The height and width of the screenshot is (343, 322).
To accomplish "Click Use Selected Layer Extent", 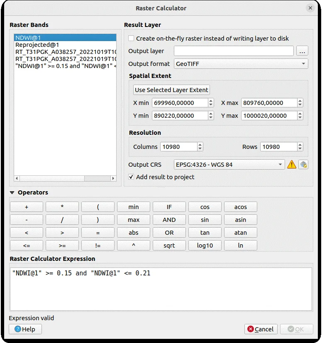I will click(x=172, y=90).
